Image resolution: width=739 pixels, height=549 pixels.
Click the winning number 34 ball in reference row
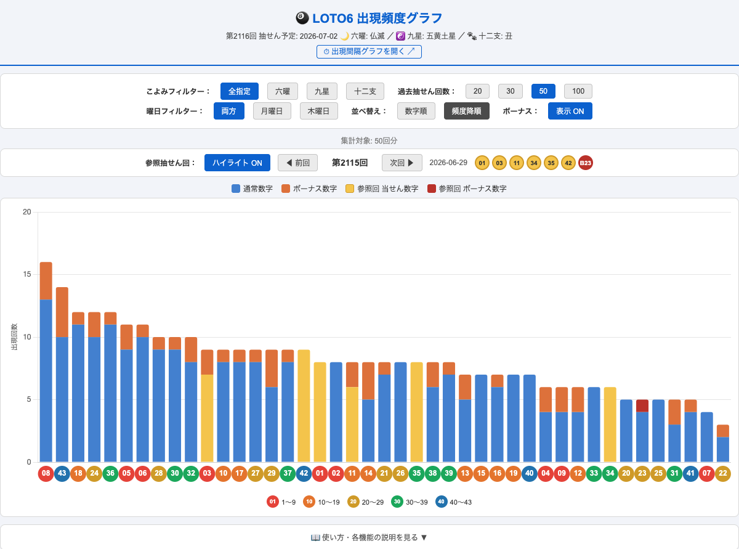pyautogui.click(x=534, y=163)
